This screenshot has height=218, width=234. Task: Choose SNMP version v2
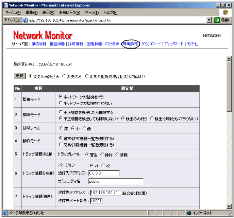point(103,165)
